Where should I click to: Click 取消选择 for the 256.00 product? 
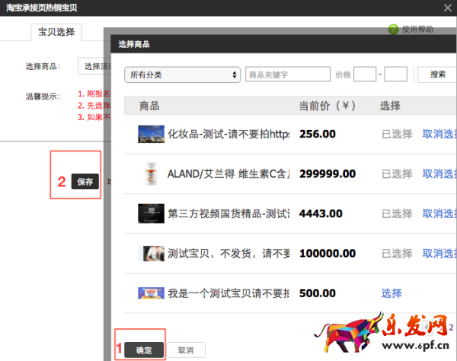point(439,135)
